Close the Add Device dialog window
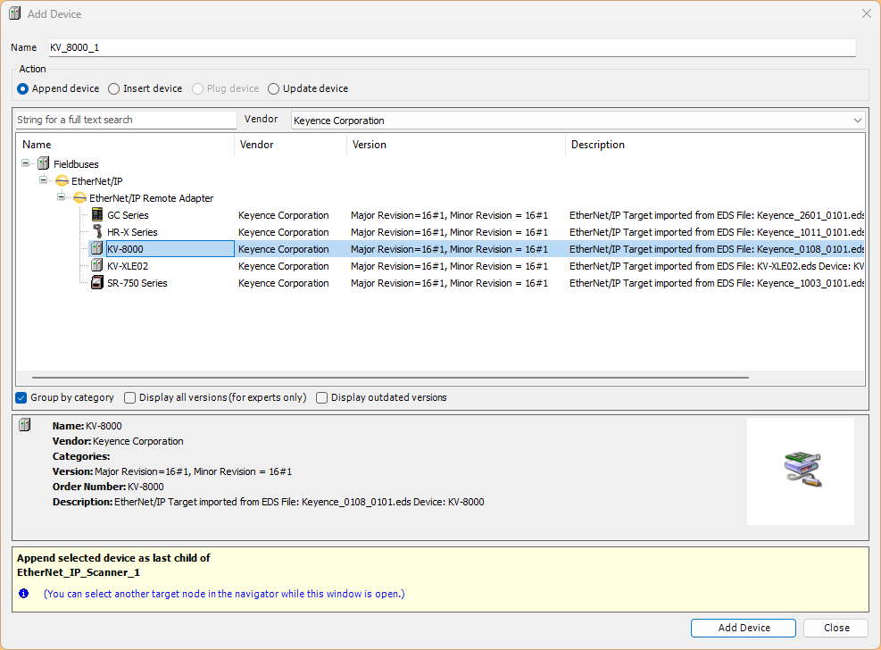 point(867,13)
